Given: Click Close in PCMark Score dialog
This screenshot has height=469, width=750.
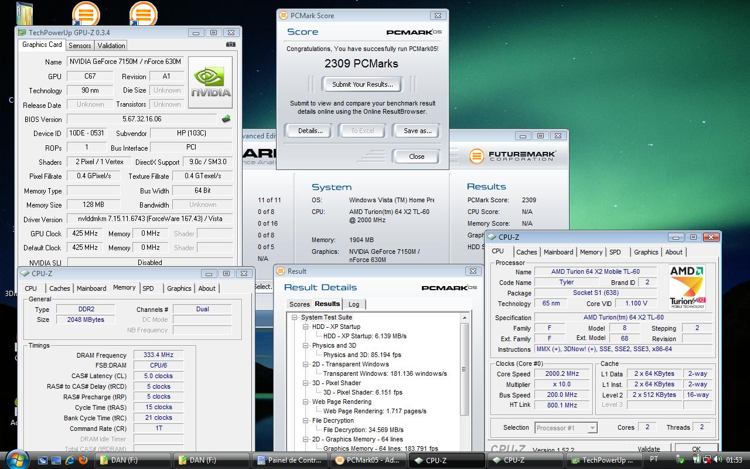Looking at the screenshot, I should (417, 157).
